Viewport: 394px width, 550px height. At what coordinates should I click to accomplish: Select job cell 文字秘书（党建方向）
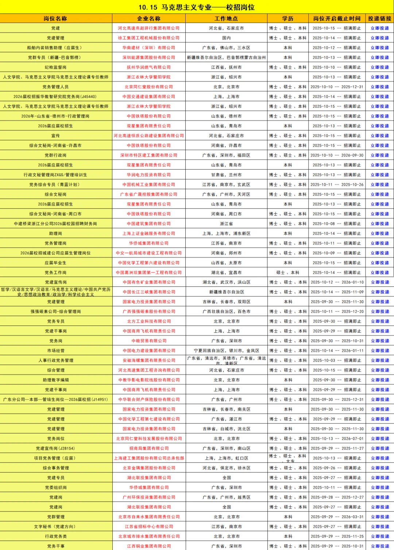click(x=56, y=527)
